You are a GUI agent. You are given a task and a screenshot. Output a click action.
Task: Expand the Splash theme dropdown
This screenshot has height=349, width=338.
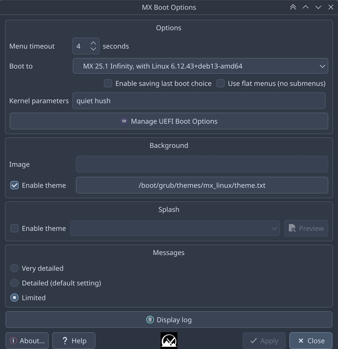click(x=175, y=228)
